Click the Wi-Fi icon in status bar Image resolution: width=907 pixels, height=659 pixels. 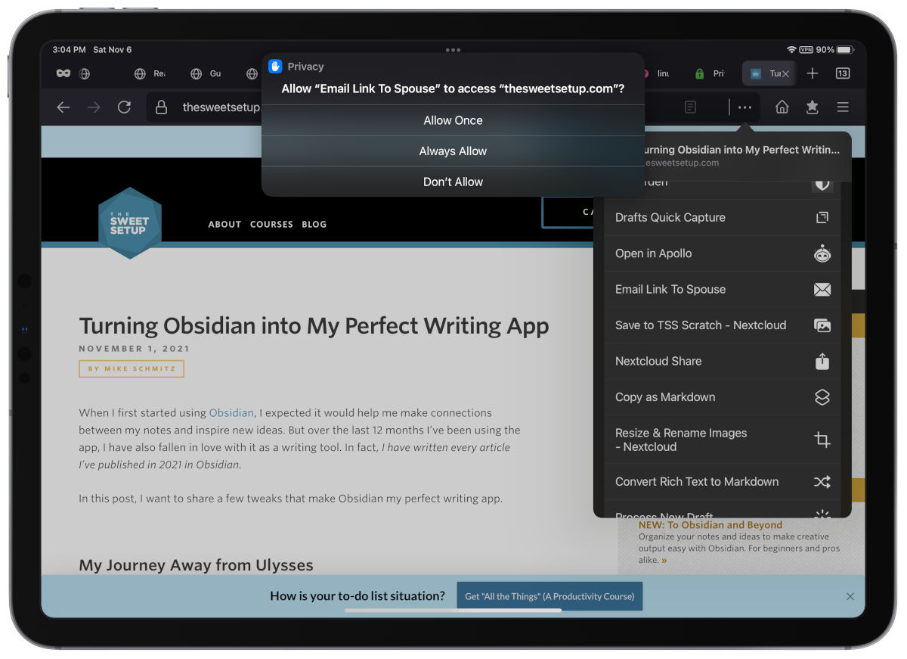(x=791, y=50)
